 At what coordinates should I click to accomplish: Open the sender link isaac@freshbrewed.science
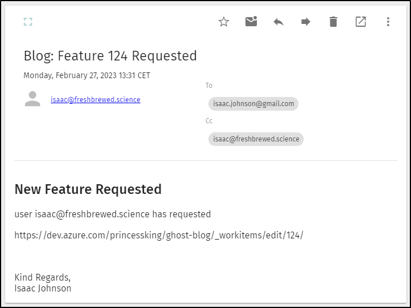(95, 99)
